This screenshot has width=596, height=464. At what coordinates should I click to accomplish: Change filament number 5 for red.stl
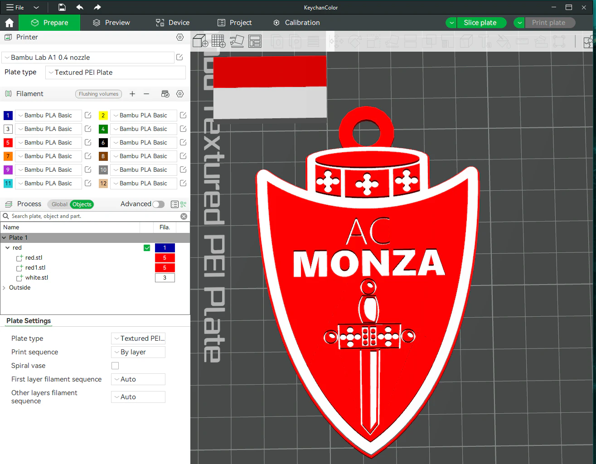pos(165,258)
